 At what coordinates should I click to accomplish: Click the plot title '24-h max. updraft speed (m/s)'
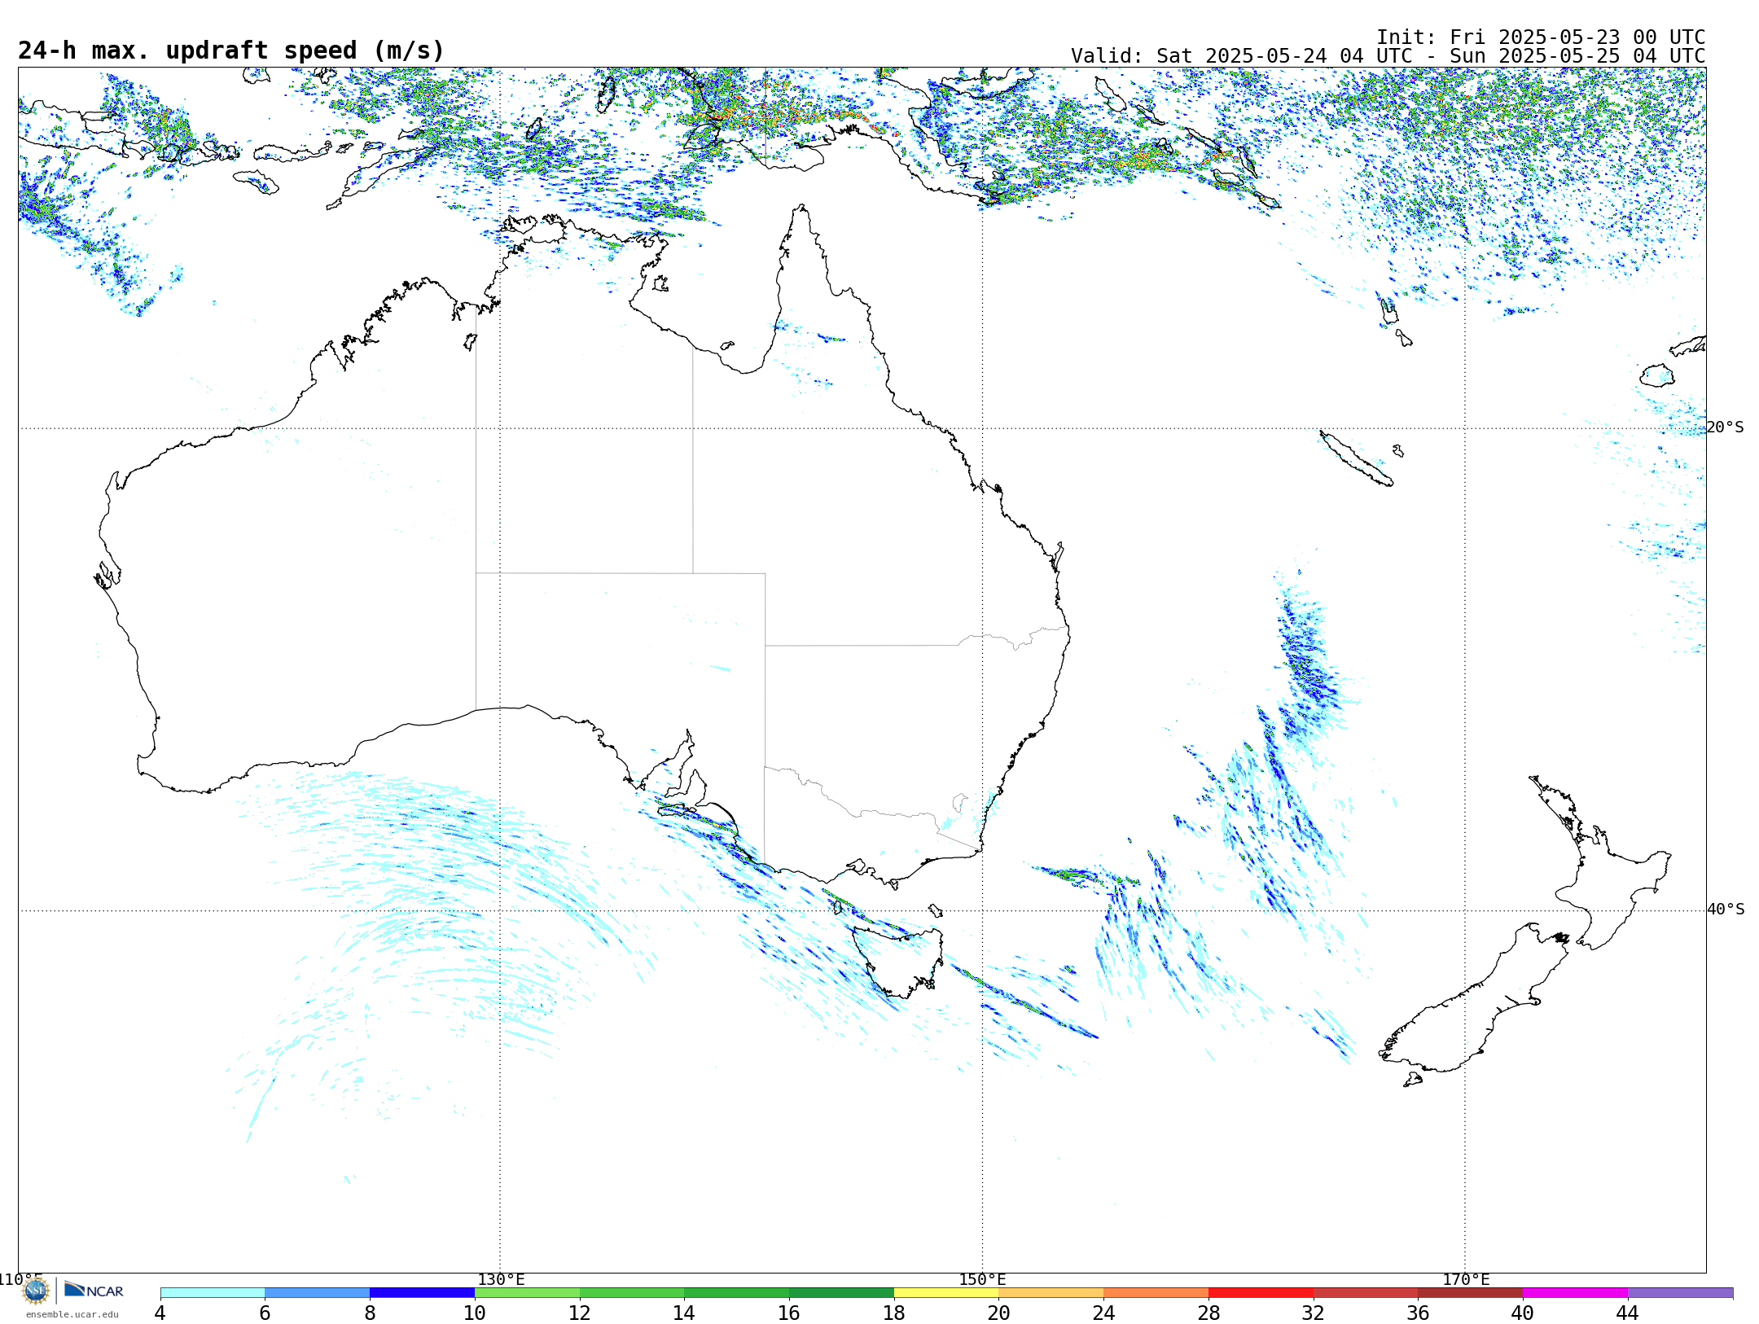point(231,50)
